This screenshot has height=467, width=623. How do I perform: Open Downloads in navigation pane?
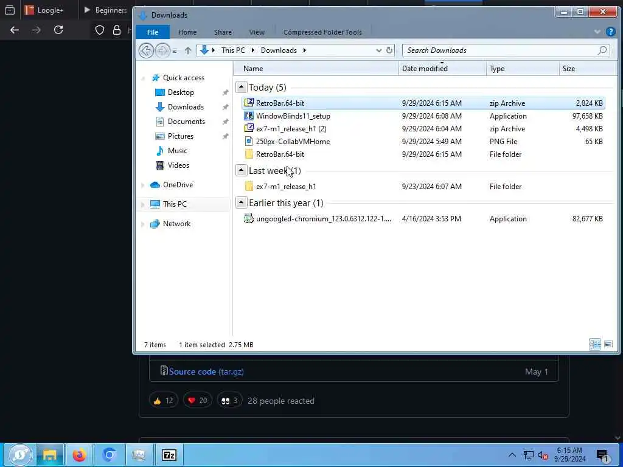click(186, 107)
